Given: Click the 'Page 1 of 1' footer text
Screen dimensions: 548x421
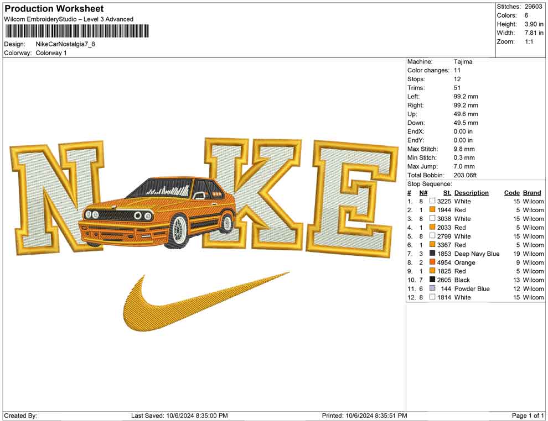Looking at the screenshot, I should pyautogui.click(x=528, y=415).
